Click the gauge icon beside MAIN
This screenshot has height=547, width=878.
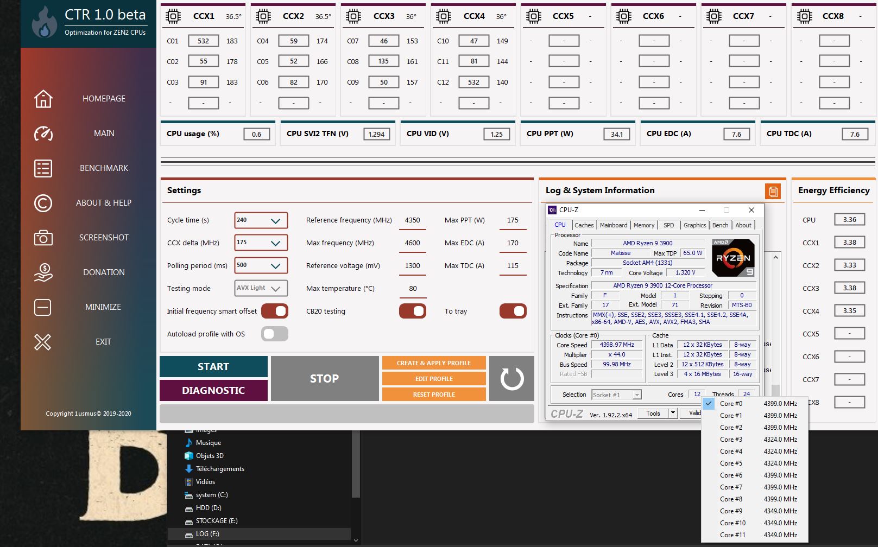(43, 133)
